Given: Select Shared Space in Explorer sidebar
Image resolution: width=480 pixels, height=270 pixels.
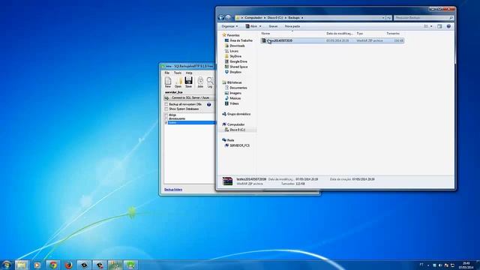Looking at the screenshot, I should tap(236, 67).
